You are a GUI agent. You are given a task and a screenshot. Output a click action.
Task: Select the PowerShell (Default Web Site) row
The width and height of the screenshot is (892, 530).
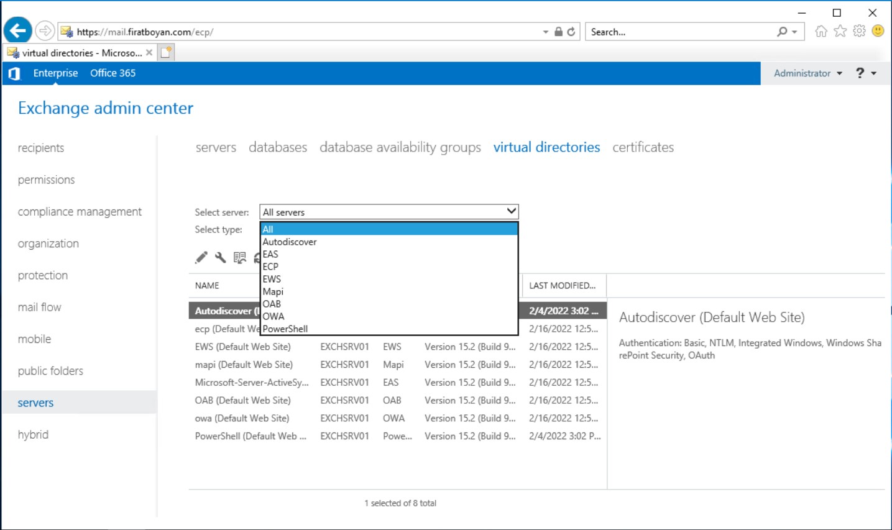point(398,436)
